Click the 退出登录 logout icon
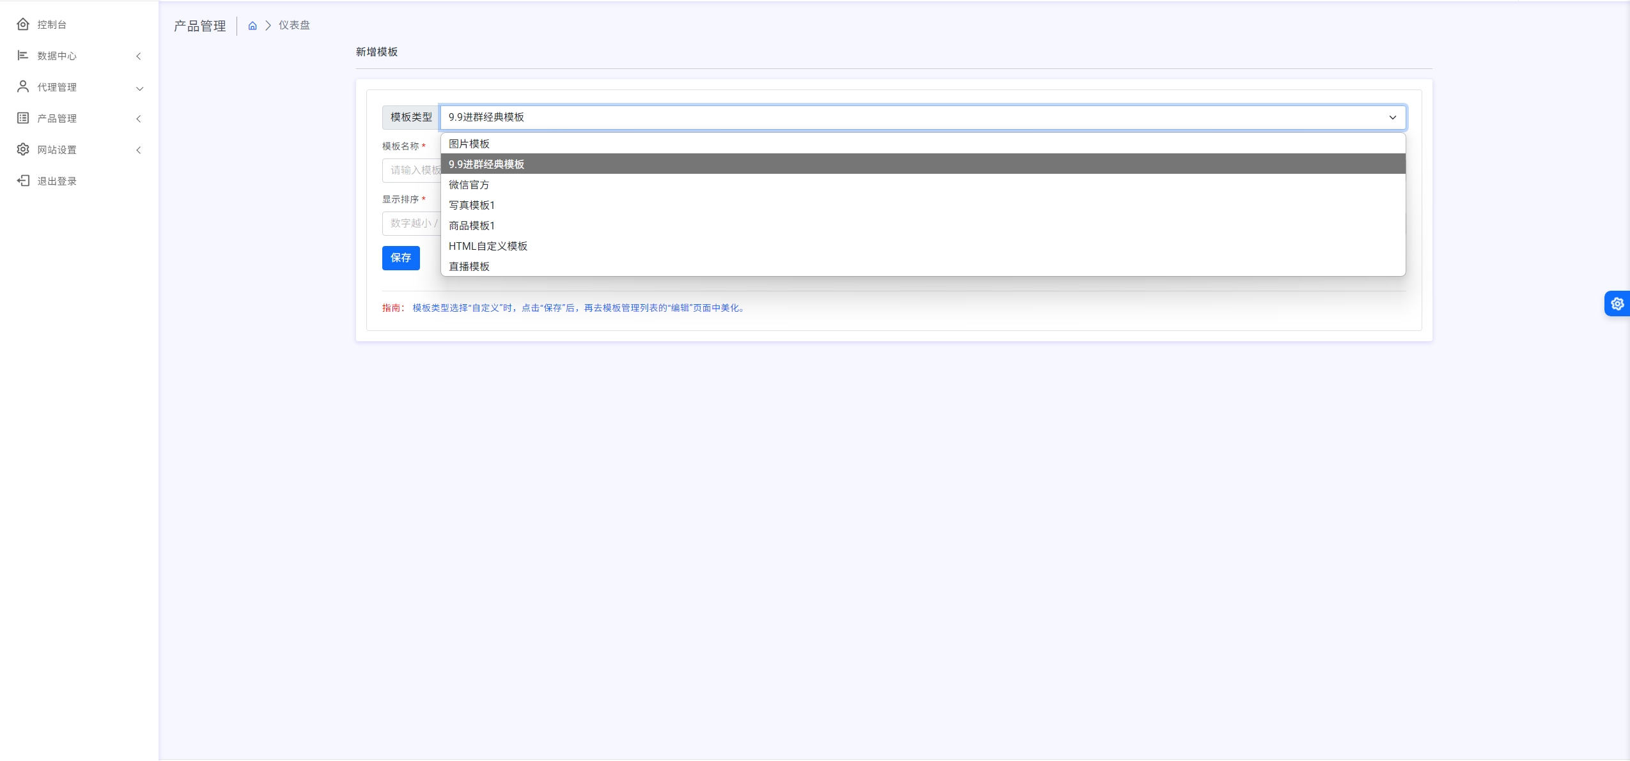Screen dimensions: 1630x761 pos(23,181)
